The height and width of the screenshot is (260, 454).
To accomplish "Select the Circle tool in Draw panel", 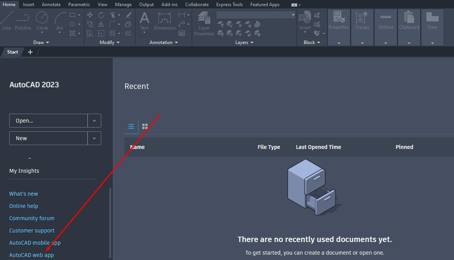I will pos(42,20).
